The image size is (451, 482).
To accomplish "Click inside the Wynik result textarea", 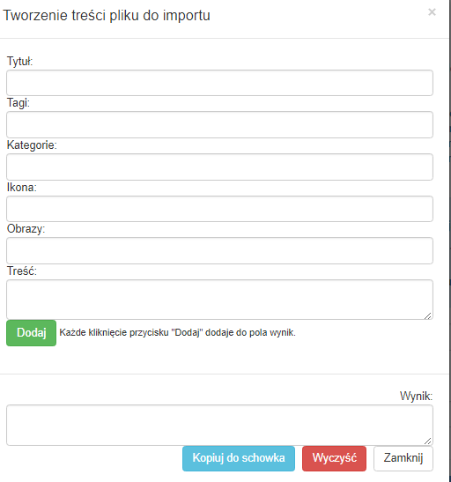I will 219,425.
